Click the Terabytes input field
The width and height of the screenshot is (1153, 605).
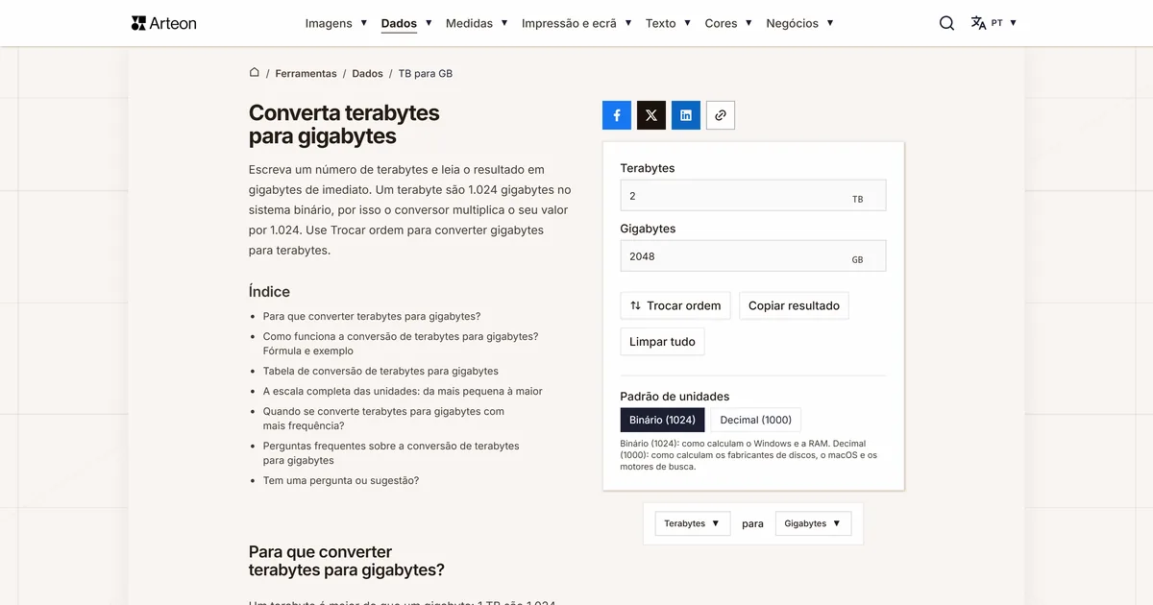(753, 195)
